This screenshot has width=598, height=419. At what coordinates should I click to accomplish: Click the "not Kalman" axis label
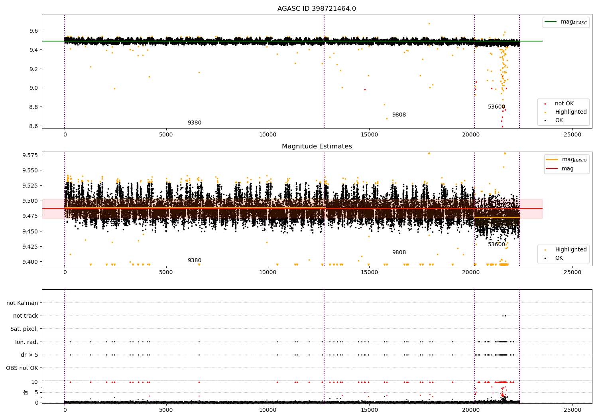(x=22, y=303)
